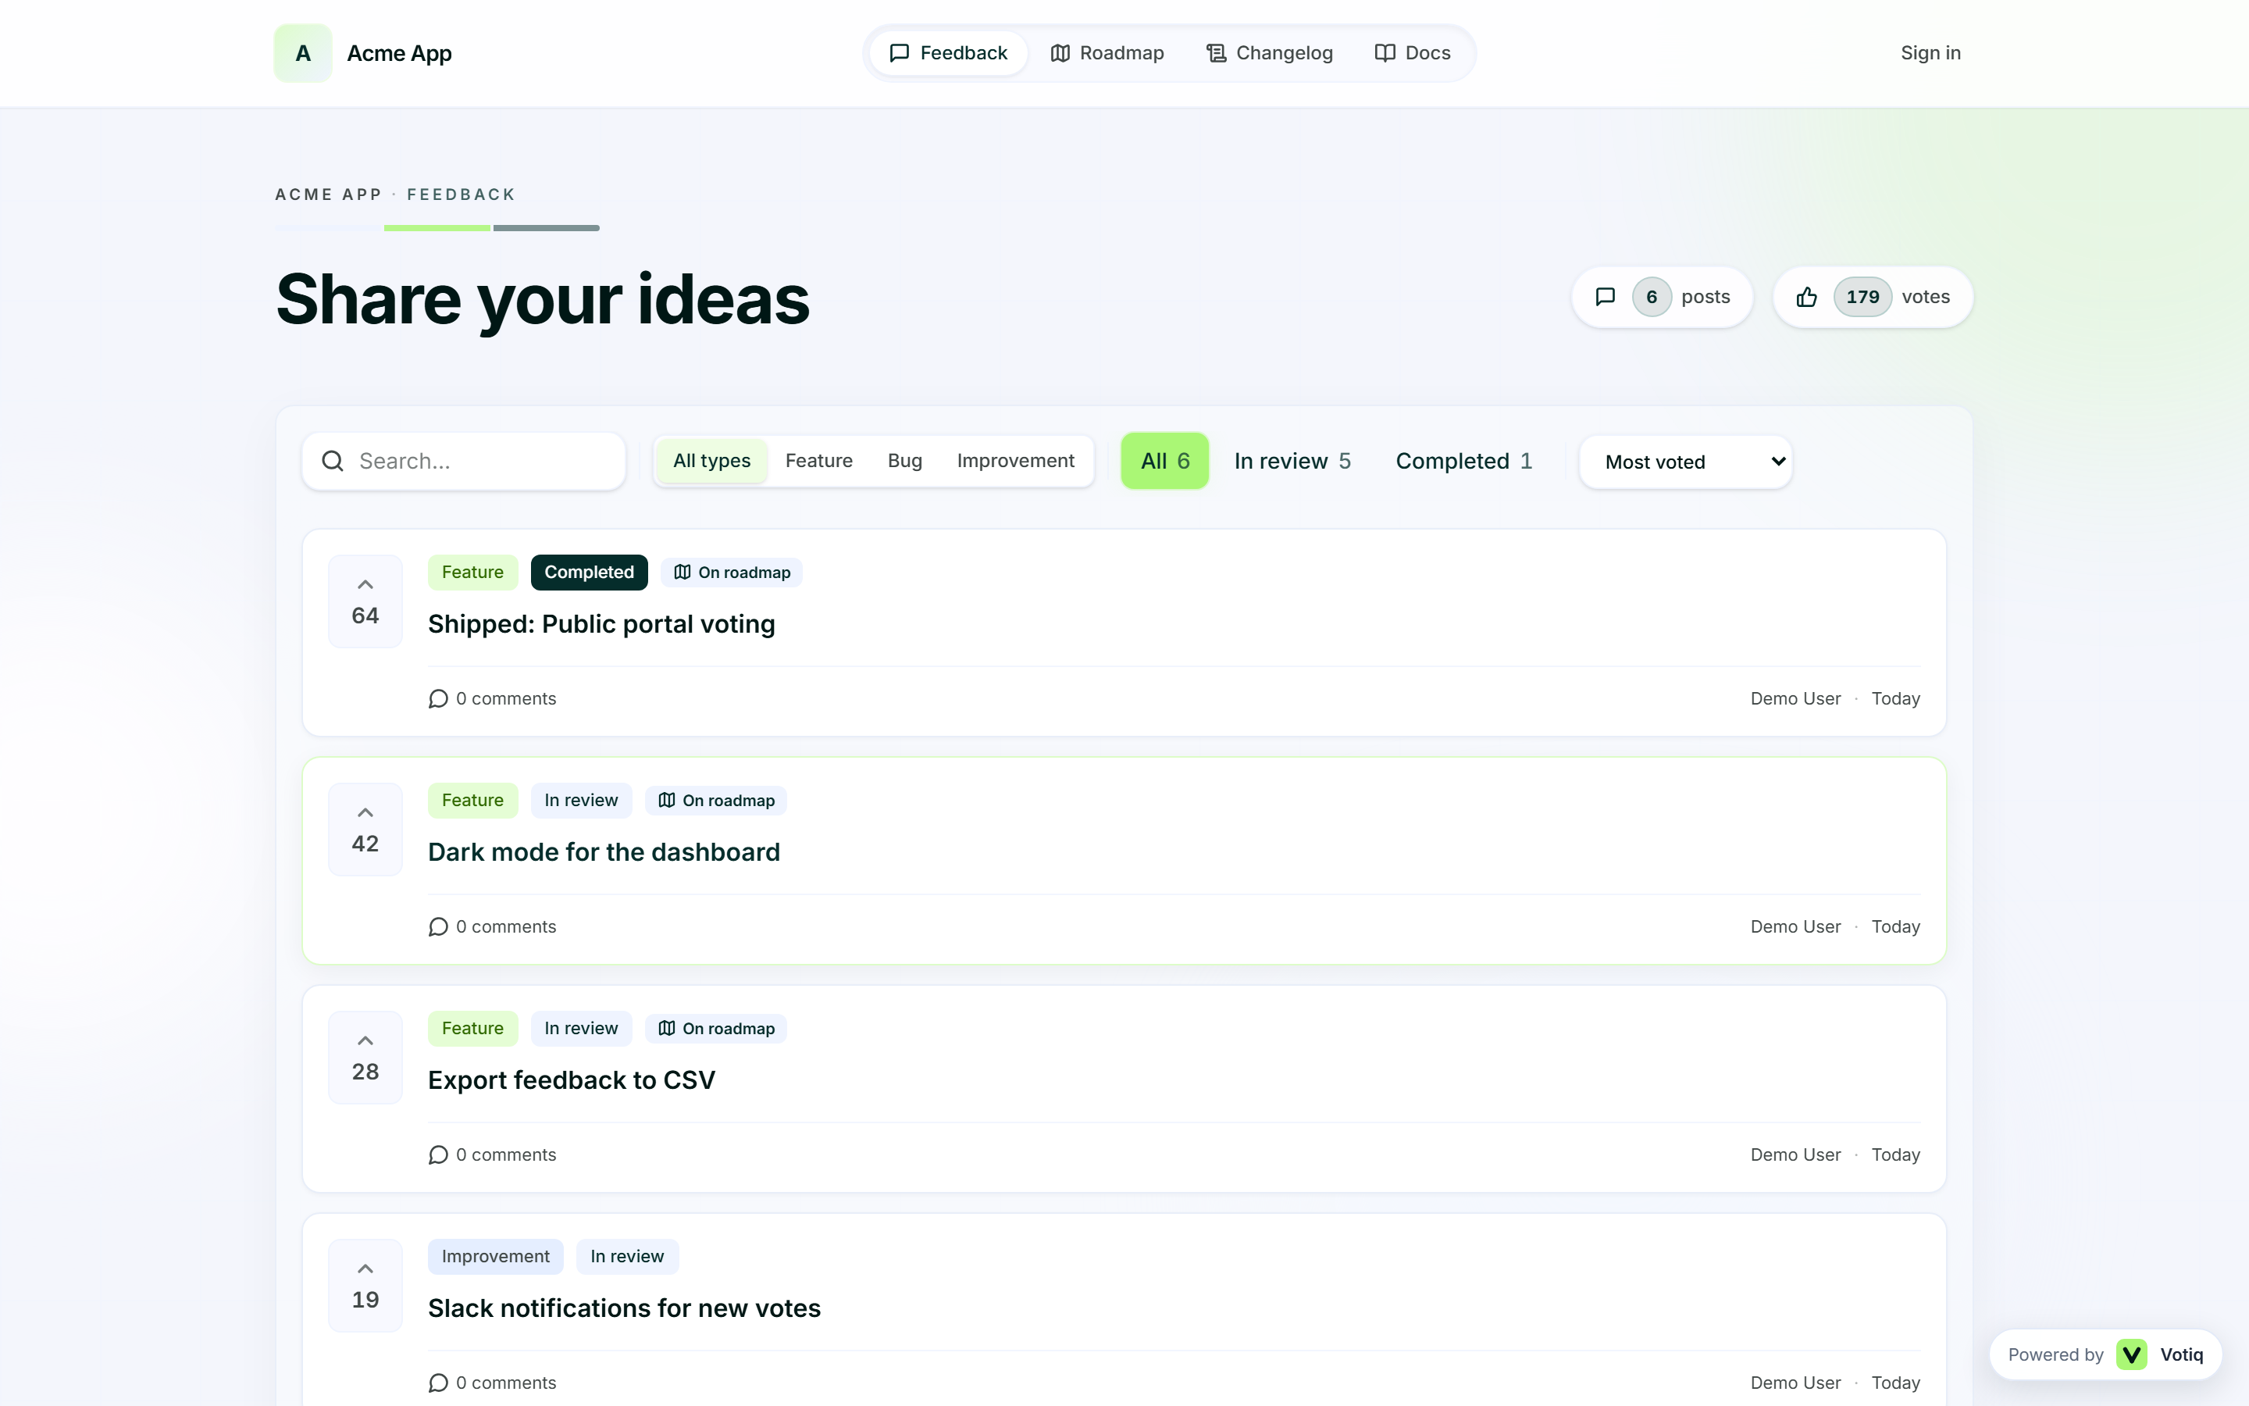Click the Completed status badge

[x=590, y=572]
